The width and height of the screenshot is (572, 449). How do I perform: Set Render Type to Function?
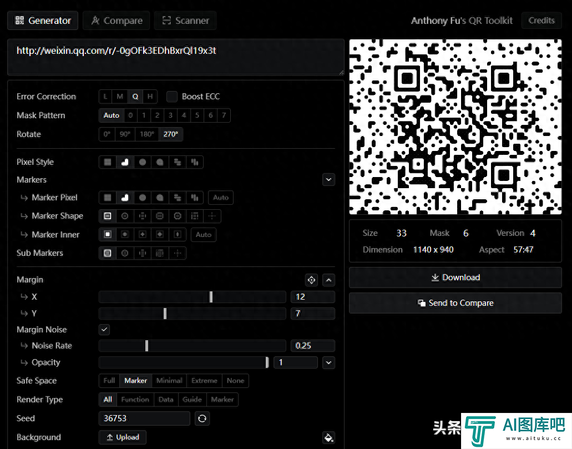[x=135, y=400]
